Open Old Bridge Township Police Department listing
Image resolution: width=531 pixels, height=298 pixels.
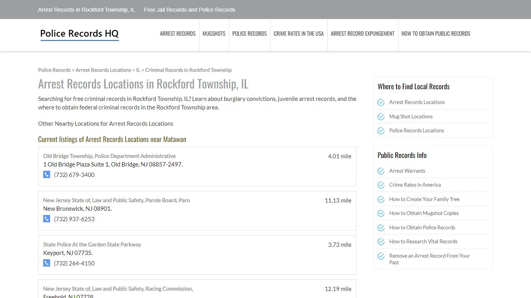click(x=109, y=156)
